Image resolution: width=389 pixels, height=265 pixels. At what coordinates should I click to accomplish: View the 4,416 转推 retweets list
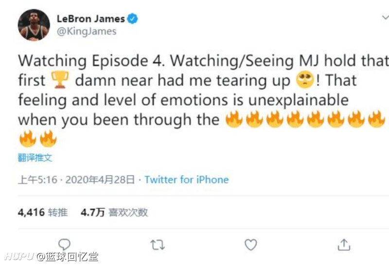43,213
